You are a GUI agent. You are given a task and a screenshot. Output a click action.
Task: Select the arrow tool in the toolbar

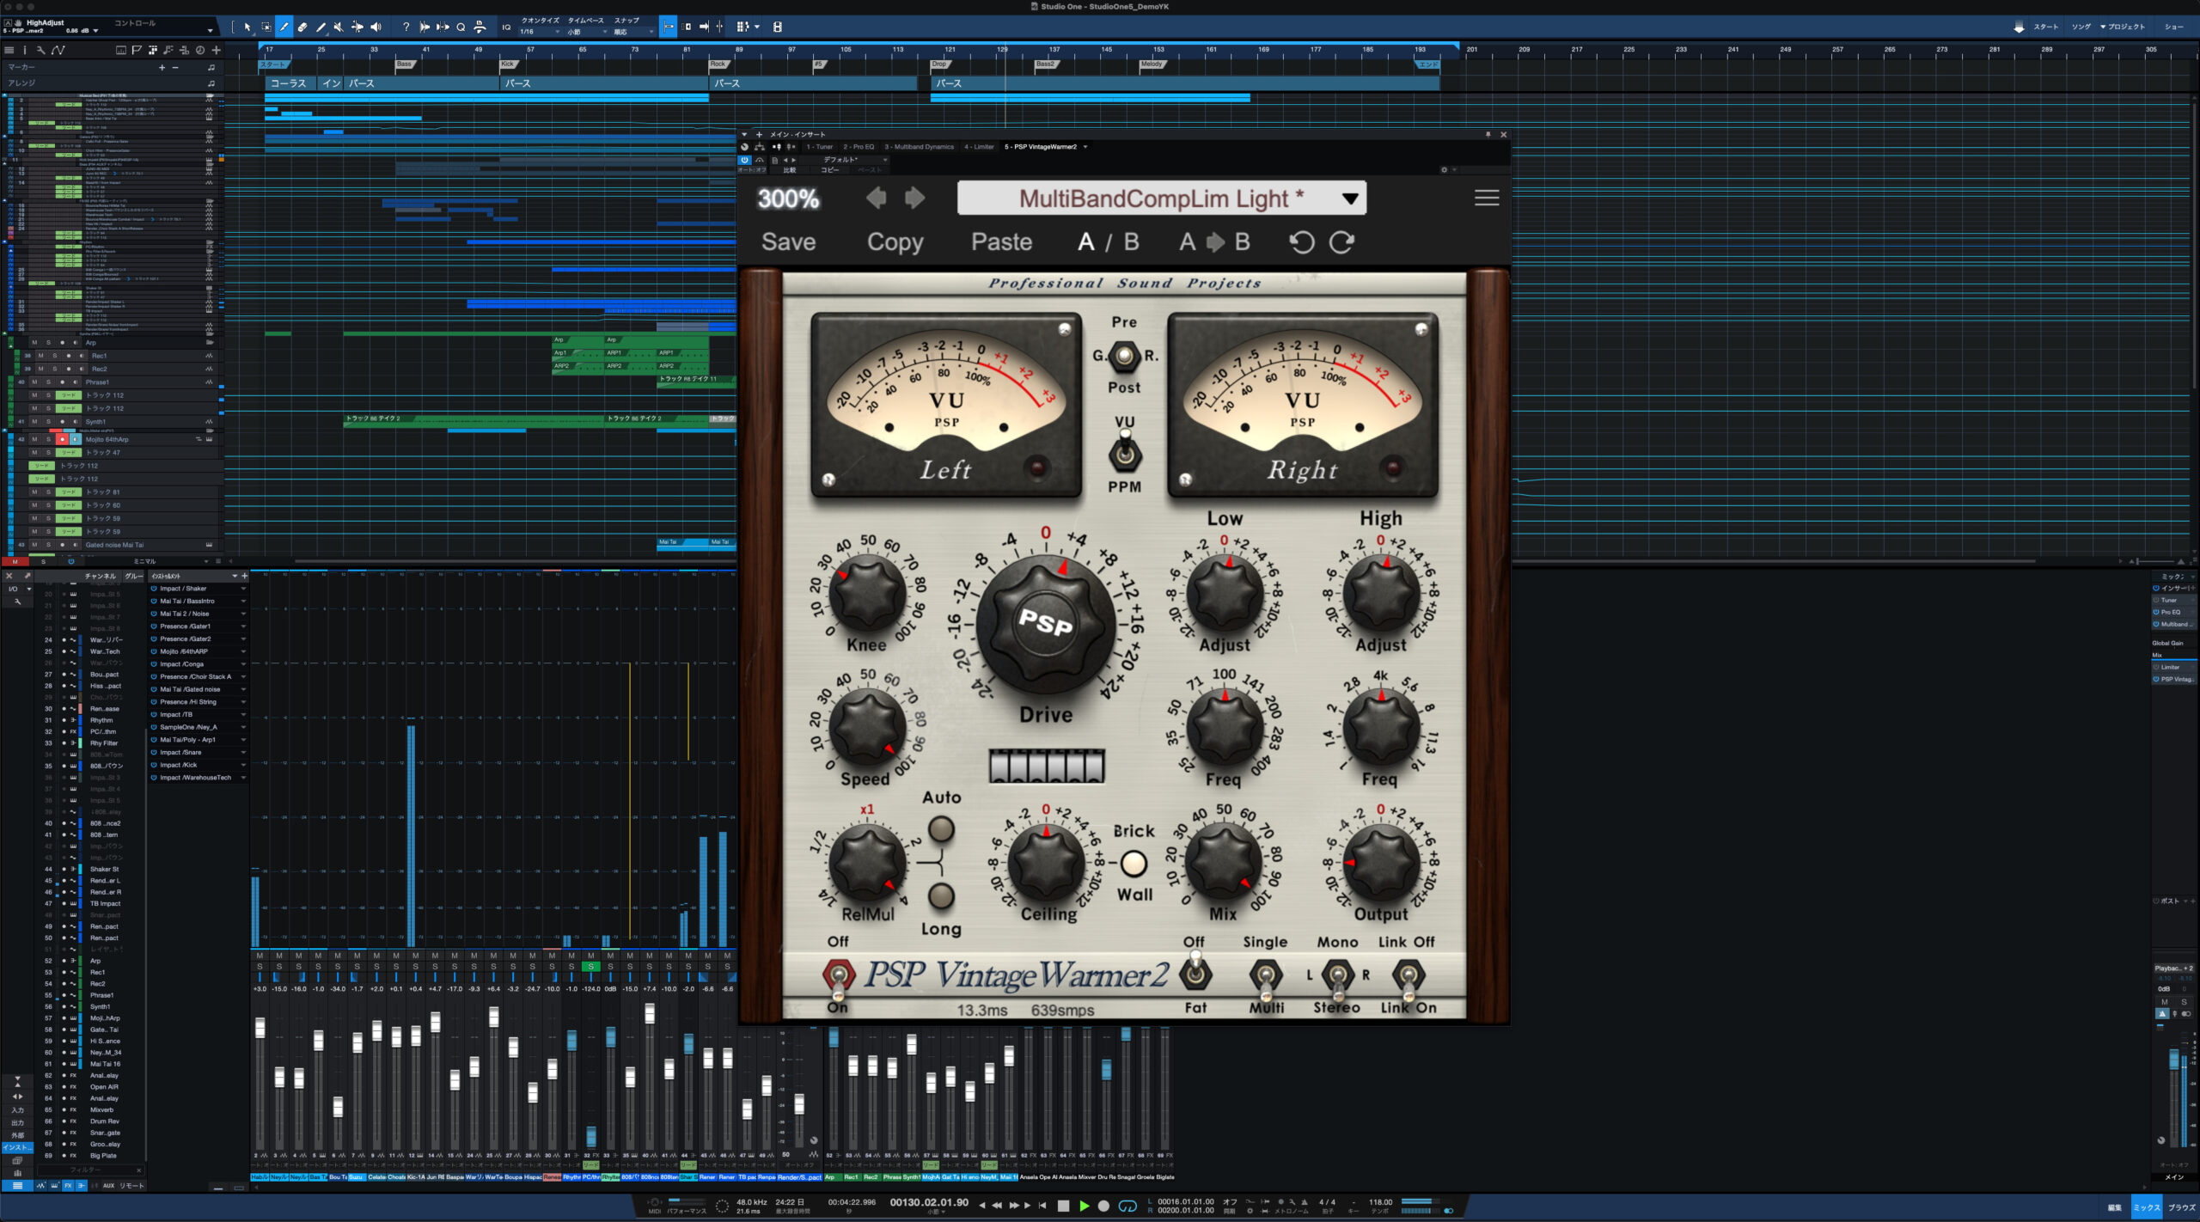[x=247, y=27]
